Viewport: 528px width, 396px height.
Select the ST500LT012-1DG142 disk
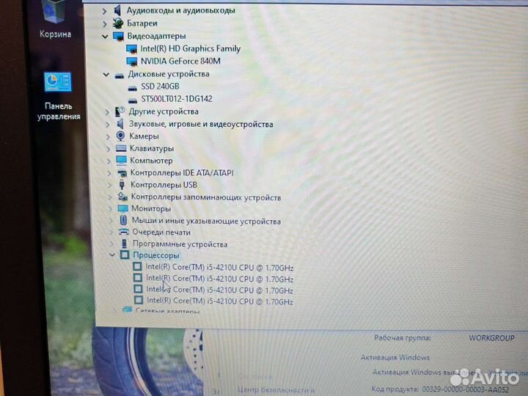pos(177,99)
